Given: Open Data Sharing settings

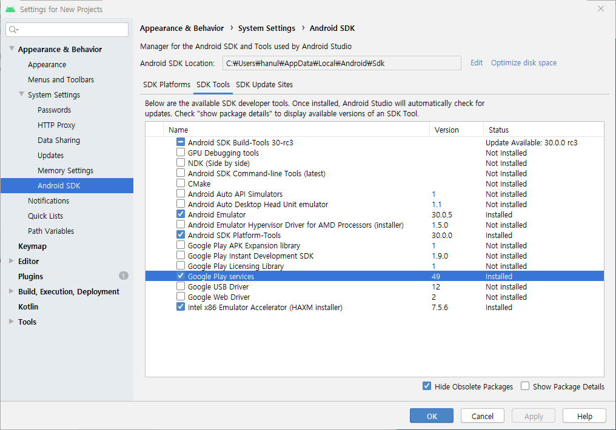Looking at the screenshot, I should pos(59,140).
